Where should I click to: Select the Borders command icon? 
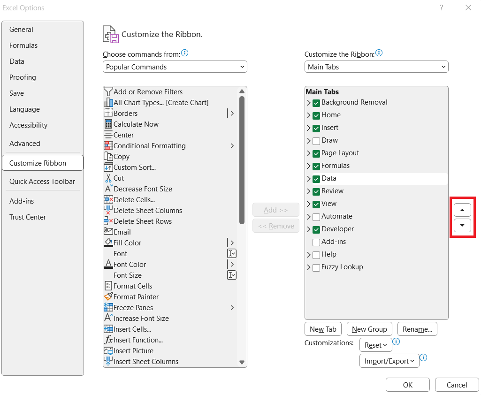[x=108, y=113]
